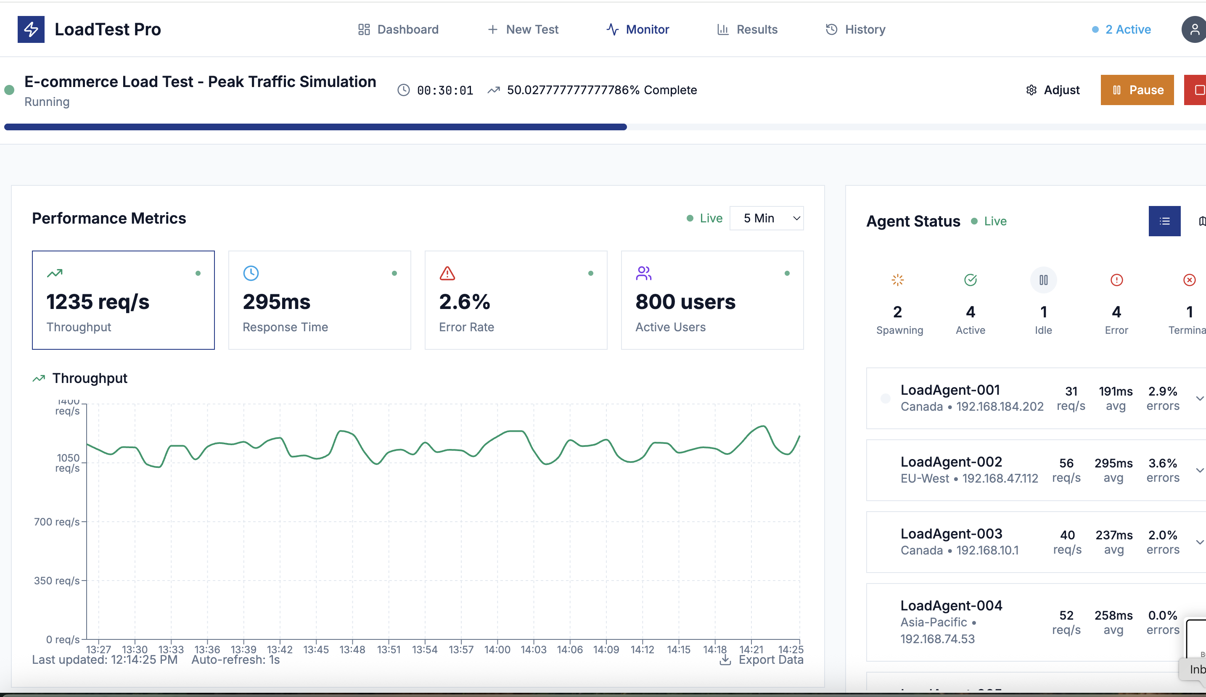Click the Export Data download icon

click(725, 660)
